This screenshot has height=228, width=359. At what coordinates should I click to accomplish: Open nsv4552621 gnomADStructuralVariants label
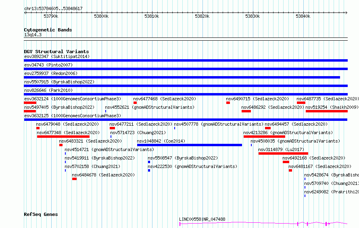point(150,107)
